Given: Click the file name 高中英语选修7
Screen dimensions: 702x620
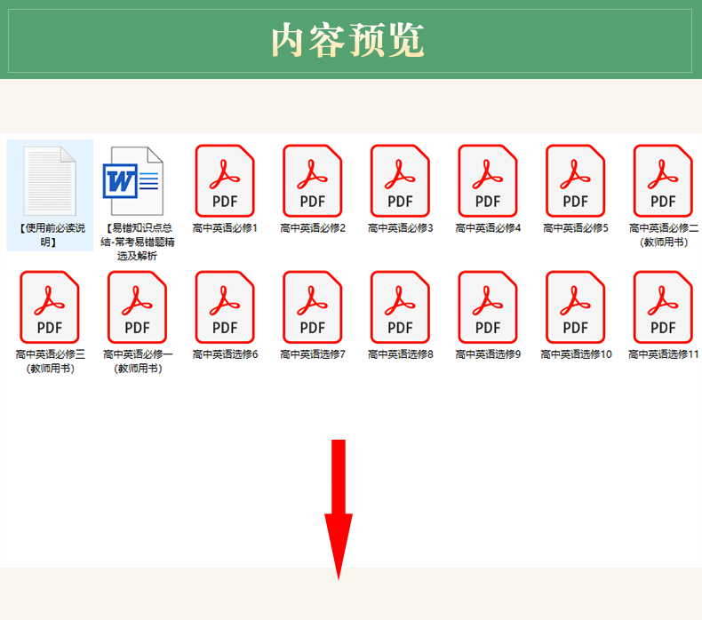Looking at the screenshot, I should [313, 354].
